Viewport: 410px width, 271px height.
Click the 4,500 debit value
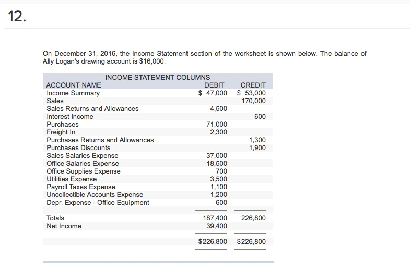[219, 109]
